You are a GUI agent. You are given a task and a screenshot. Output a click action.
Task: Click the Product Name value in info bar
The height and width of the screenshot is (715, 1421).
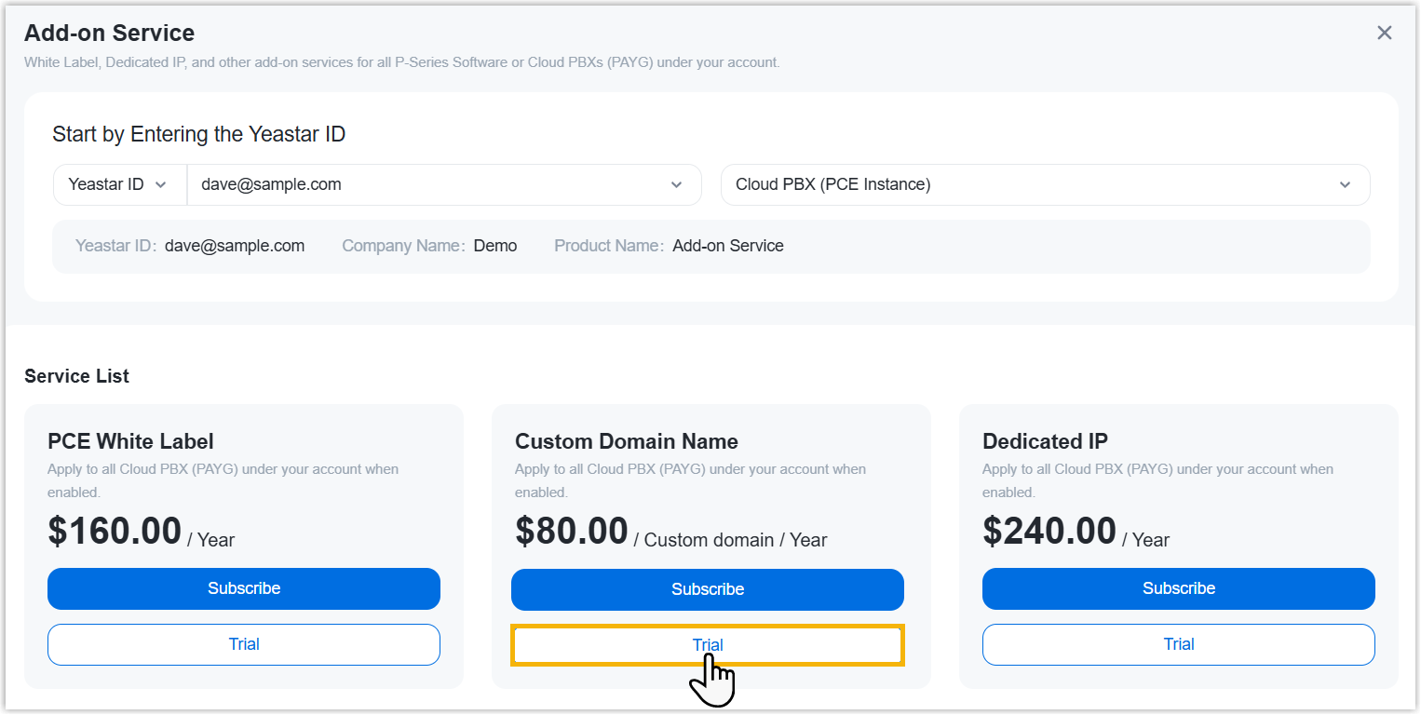pos(728,246)
